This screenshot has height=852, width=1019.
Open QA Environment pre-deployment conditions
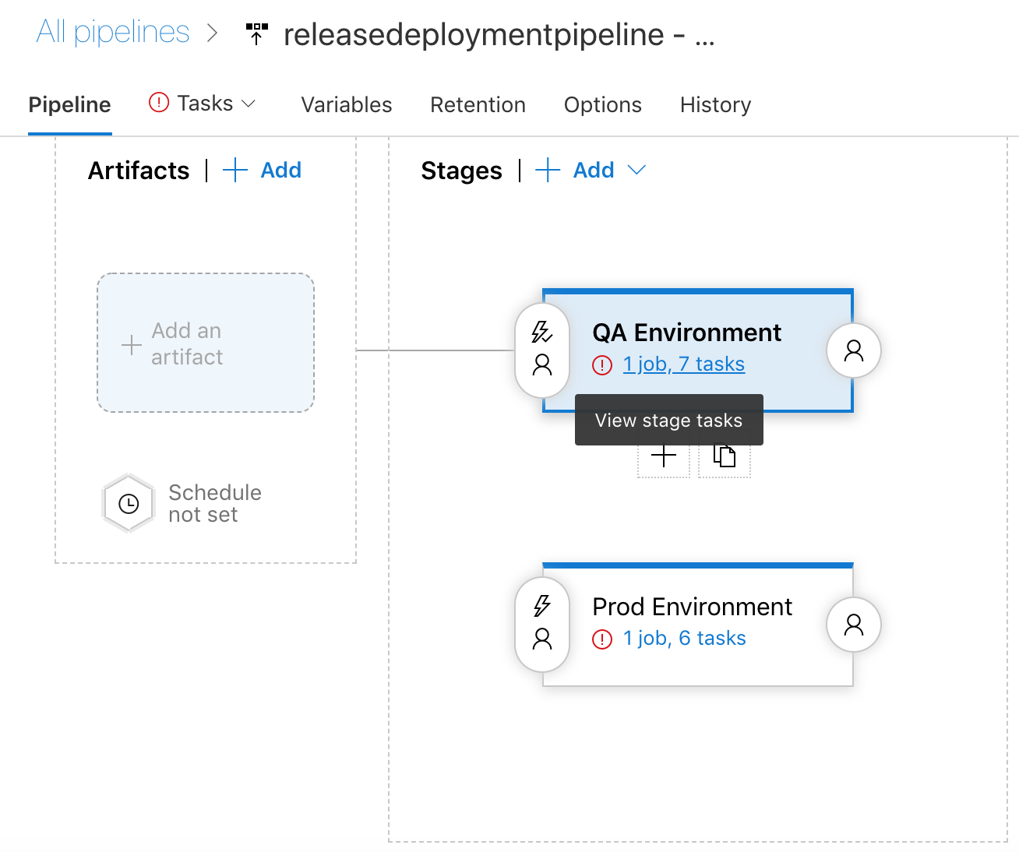[x=542, y=350]
